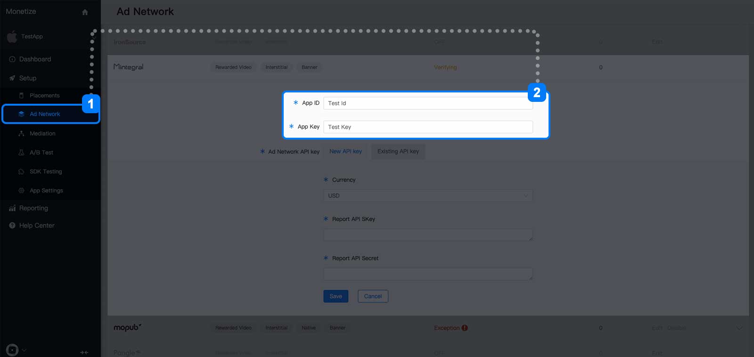
Task: Select the New API key tab
Action: click(x=345, y=151)
